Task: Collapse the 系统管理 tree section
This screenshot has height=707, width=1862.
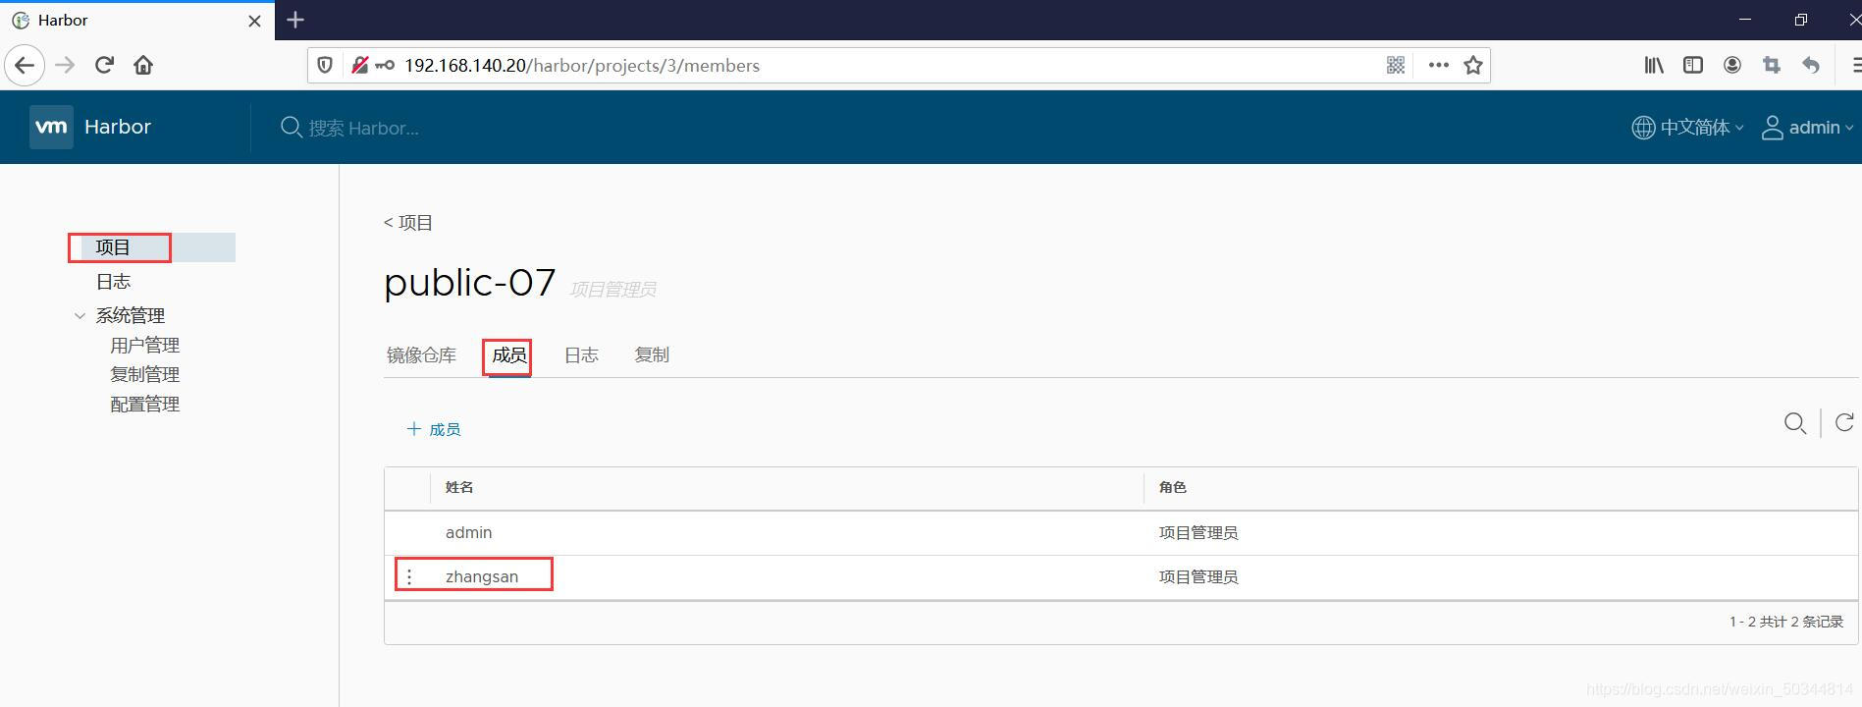Action: 80,316
